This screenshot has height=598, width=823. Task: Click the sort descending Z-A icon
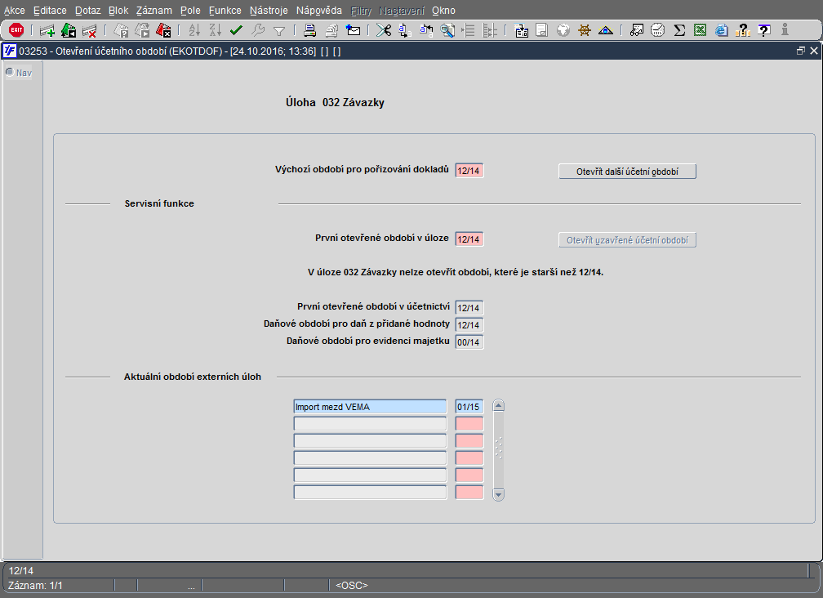pos(216,30)
